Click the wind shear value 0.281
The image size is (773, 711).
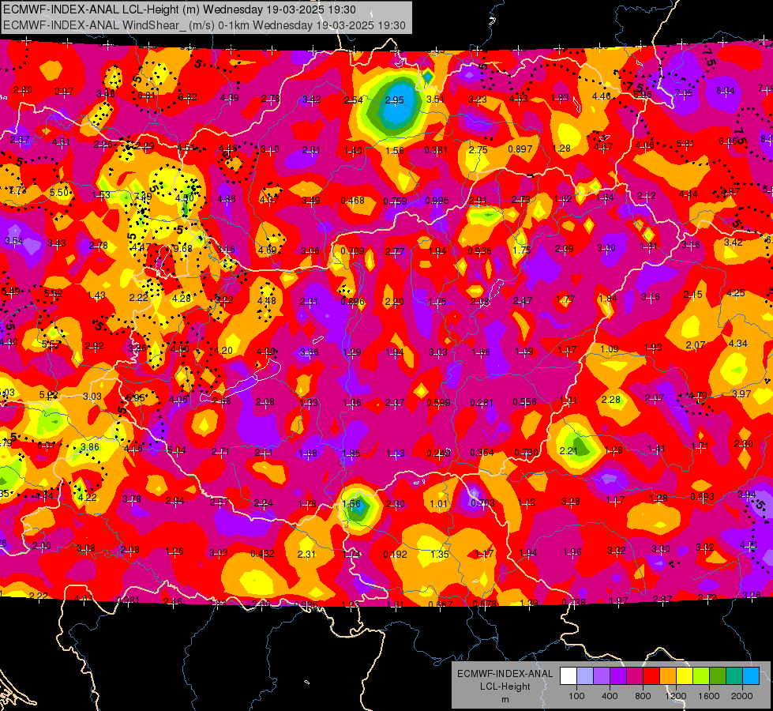tap(482, 403)
